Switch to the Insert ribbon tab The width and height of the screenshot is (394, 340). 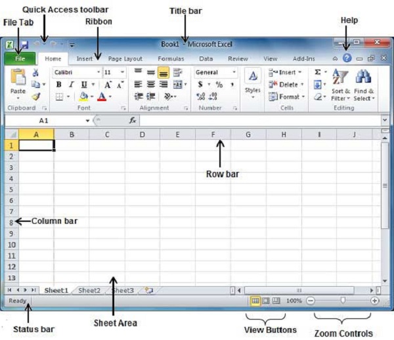85,59
